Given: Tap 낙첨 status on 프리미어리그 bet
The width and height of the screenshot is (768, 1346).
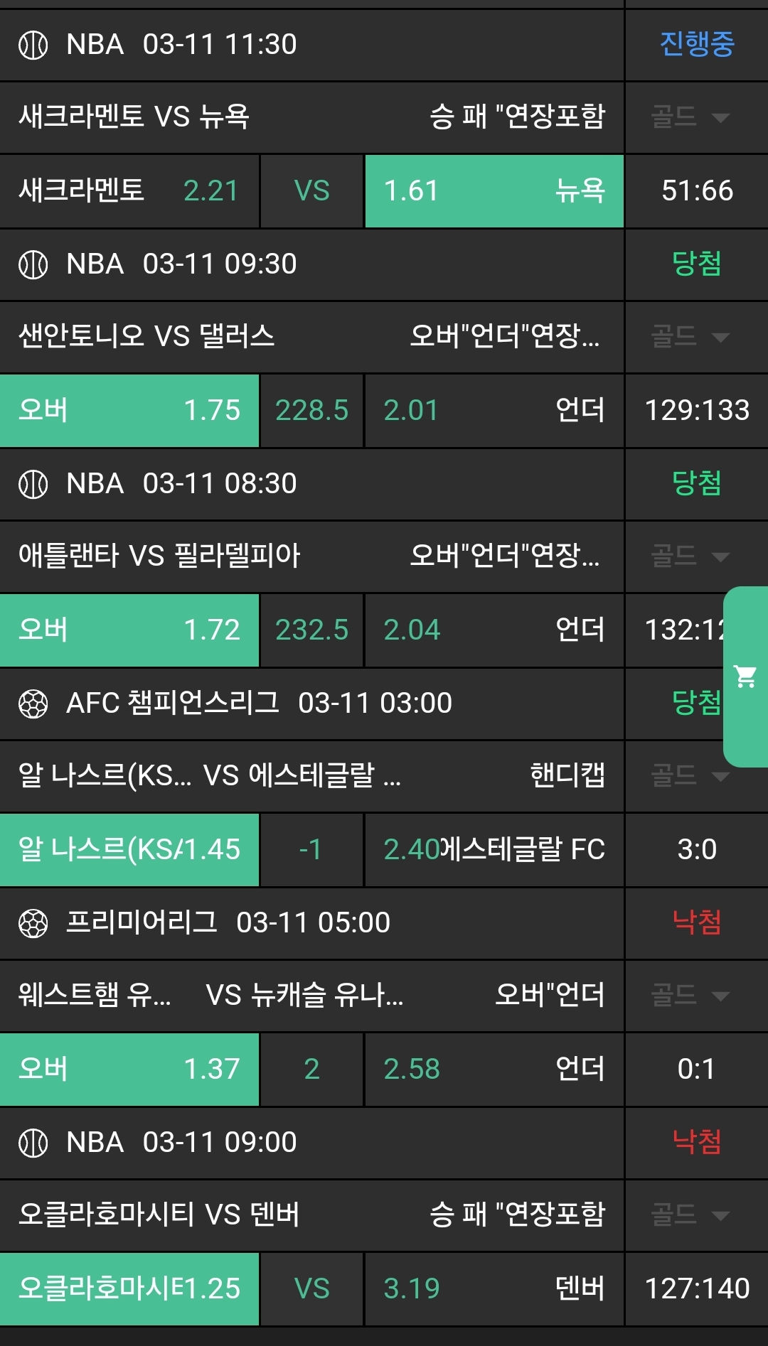Looking at the screenshot, I should click(x=696, y=922).
